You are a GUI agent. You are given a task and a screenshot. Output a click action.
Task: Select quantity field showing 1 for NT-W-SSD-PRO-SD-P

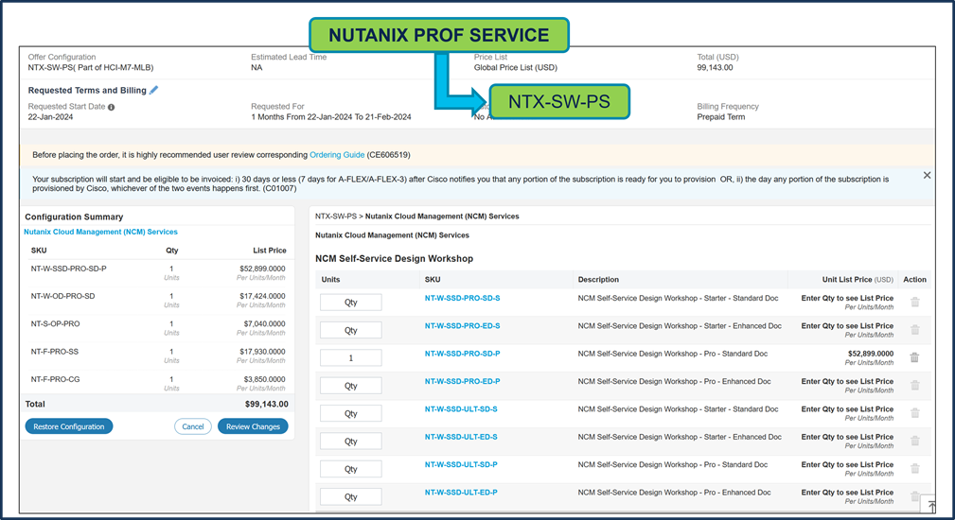pyautogui.click(x=351, y=357)
